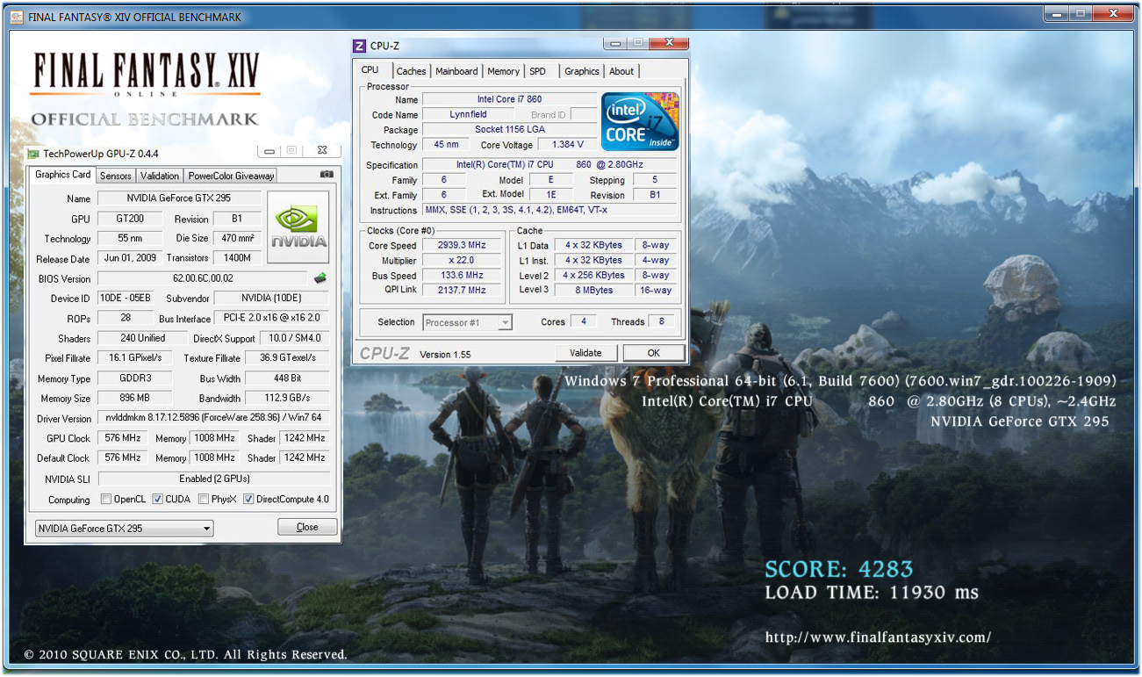Click the BIOS Version field 62.00.6C.00.02

204,278
